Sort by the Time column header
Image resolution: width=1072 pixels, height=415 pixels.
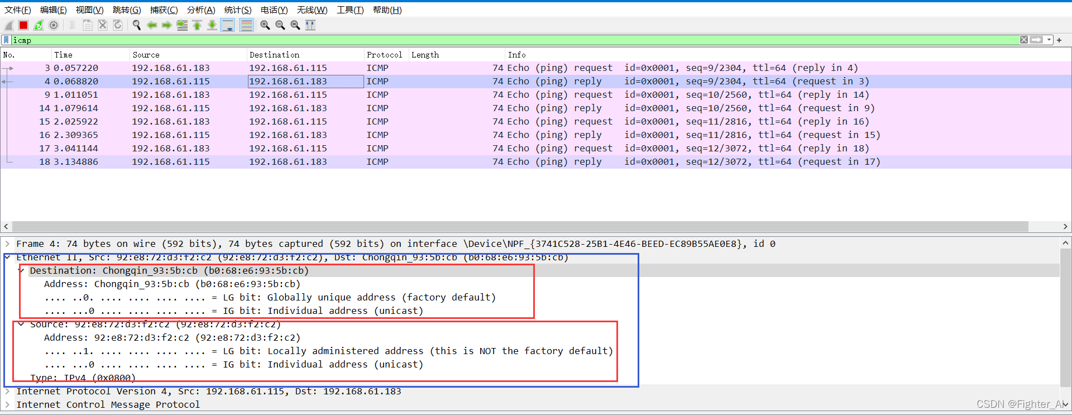[90, 55]
